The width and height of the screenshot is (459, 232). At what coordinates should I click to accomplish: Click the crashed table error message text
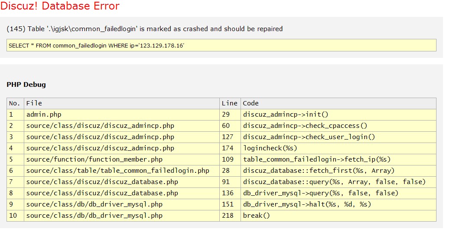pos(144,29)
